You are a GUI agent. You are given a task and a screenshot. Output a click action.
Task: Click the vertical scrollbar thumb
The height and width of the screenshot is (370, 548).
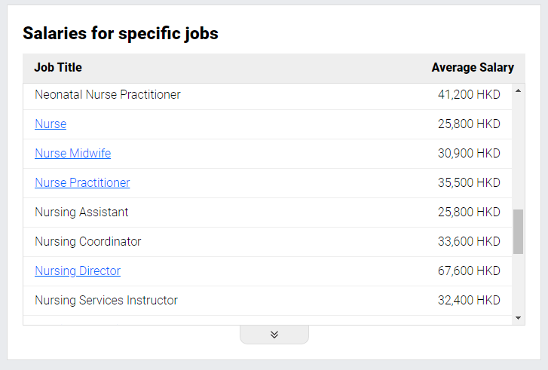tap(518, 231)
